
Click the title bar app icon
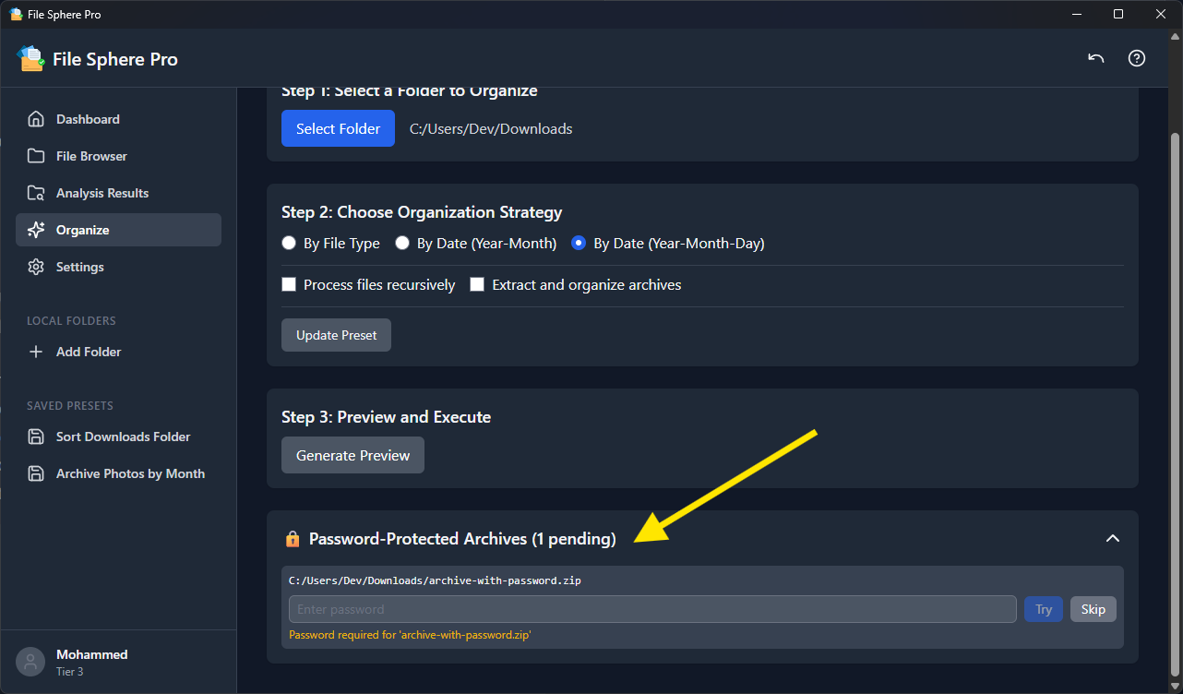click(16, 14)
